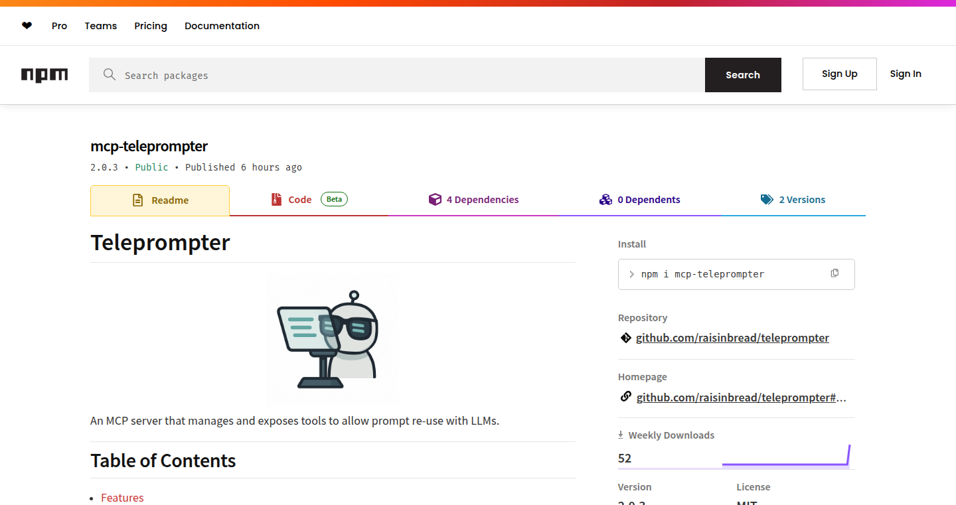
Task: Click the magnifying glass search icon
Action: click(110, 75)
